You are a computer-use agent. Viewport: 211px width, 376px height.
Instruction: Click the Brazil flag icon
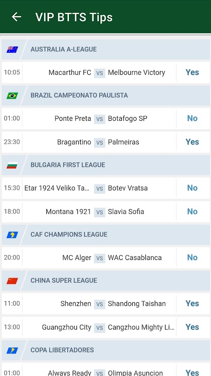[12, 96]
